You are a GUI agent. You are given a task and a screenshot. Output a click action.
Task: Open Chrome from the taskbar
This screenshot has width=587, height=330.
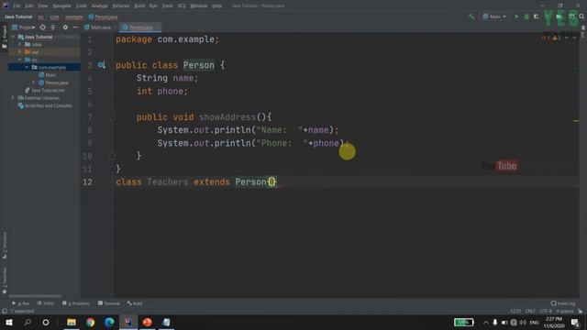(x=90, y=322)
